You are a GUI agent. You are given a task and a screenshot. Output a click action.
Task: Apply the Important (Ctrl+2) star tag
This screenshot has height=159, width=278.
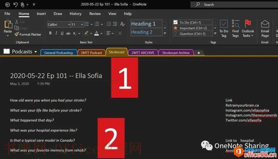tap(193, 28)
